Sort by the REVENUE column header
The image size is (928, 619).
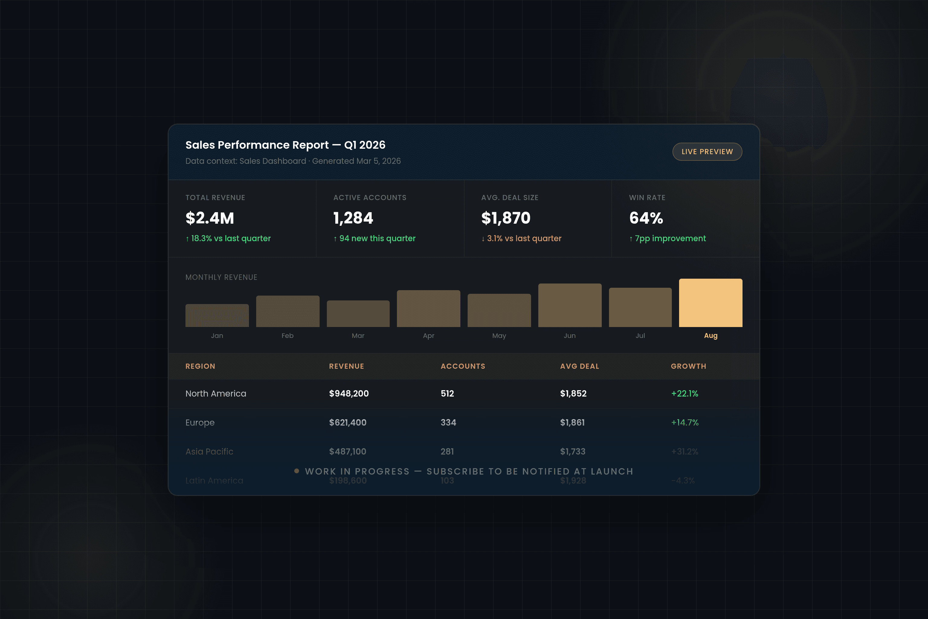pos(346,366)
